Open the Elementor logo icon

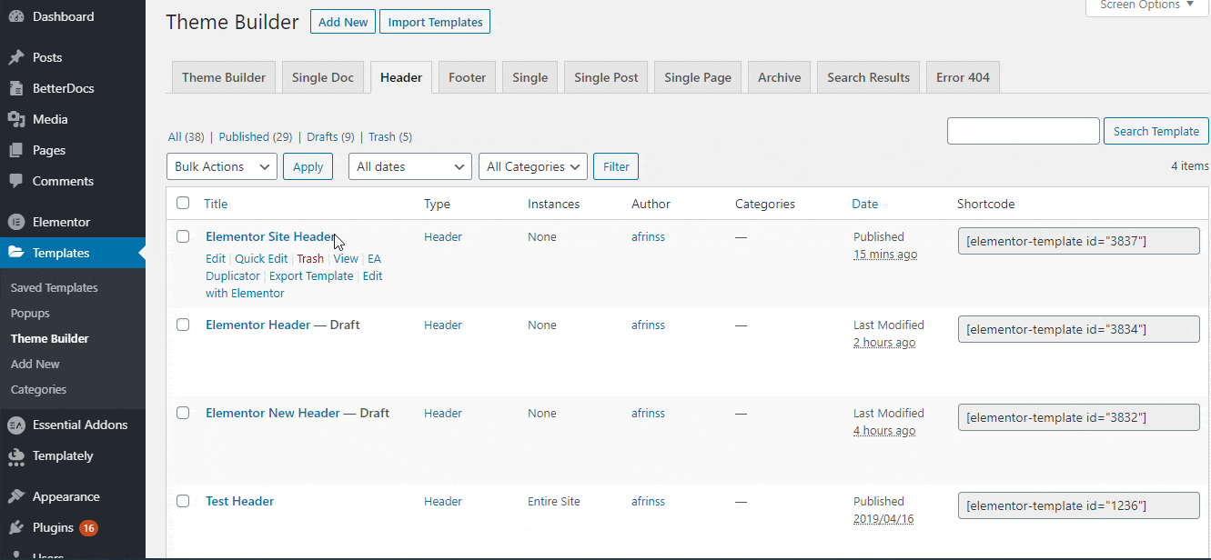[16, 222]
